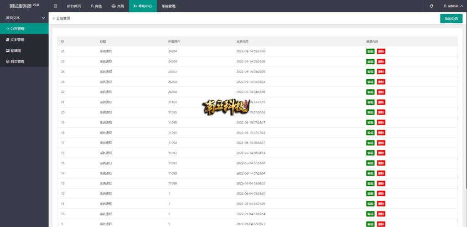
Task: Delete announcement with ID 10
Action: 381,214
